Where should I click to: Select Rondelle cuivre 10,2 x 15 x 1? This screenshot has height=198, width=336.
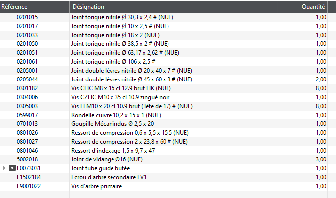(x=164, y=115)
